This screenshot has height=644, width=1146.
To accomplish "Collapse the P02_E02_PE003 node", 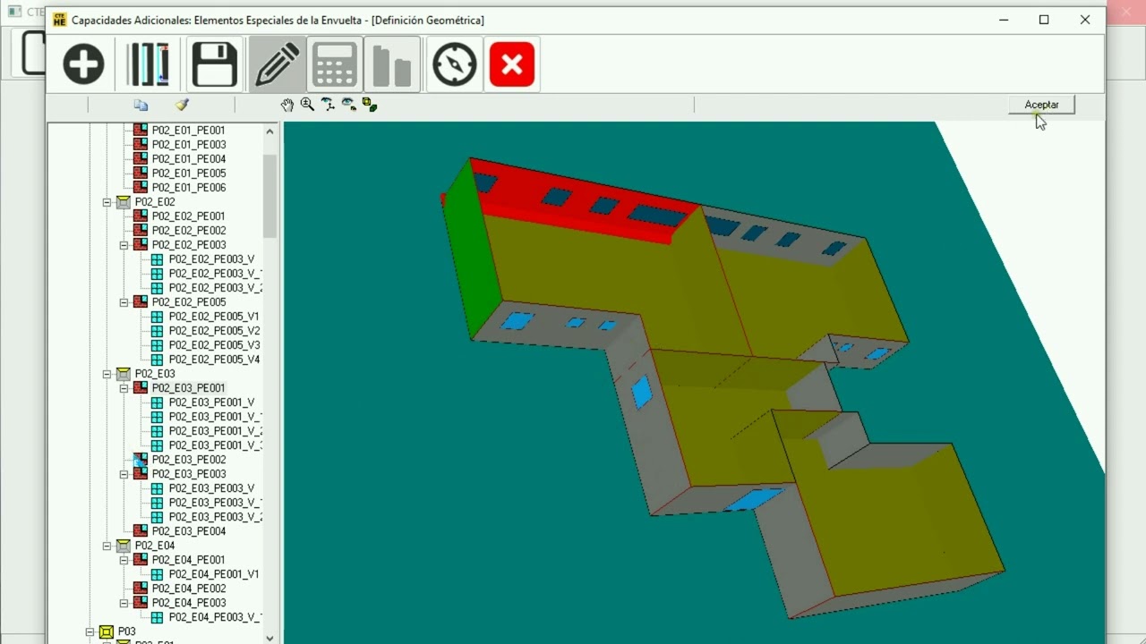I will click(x=124, y=245).
